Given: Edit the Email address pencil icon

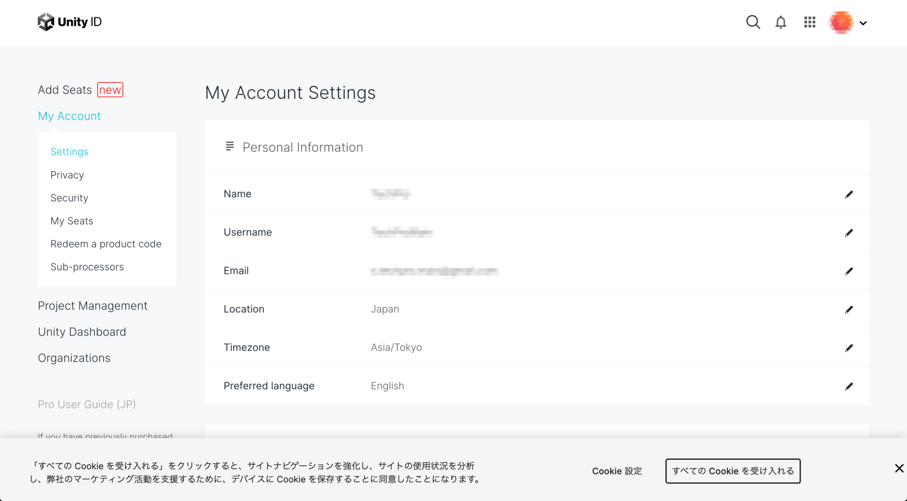Looking at the screenshot, I should [849, 271].
